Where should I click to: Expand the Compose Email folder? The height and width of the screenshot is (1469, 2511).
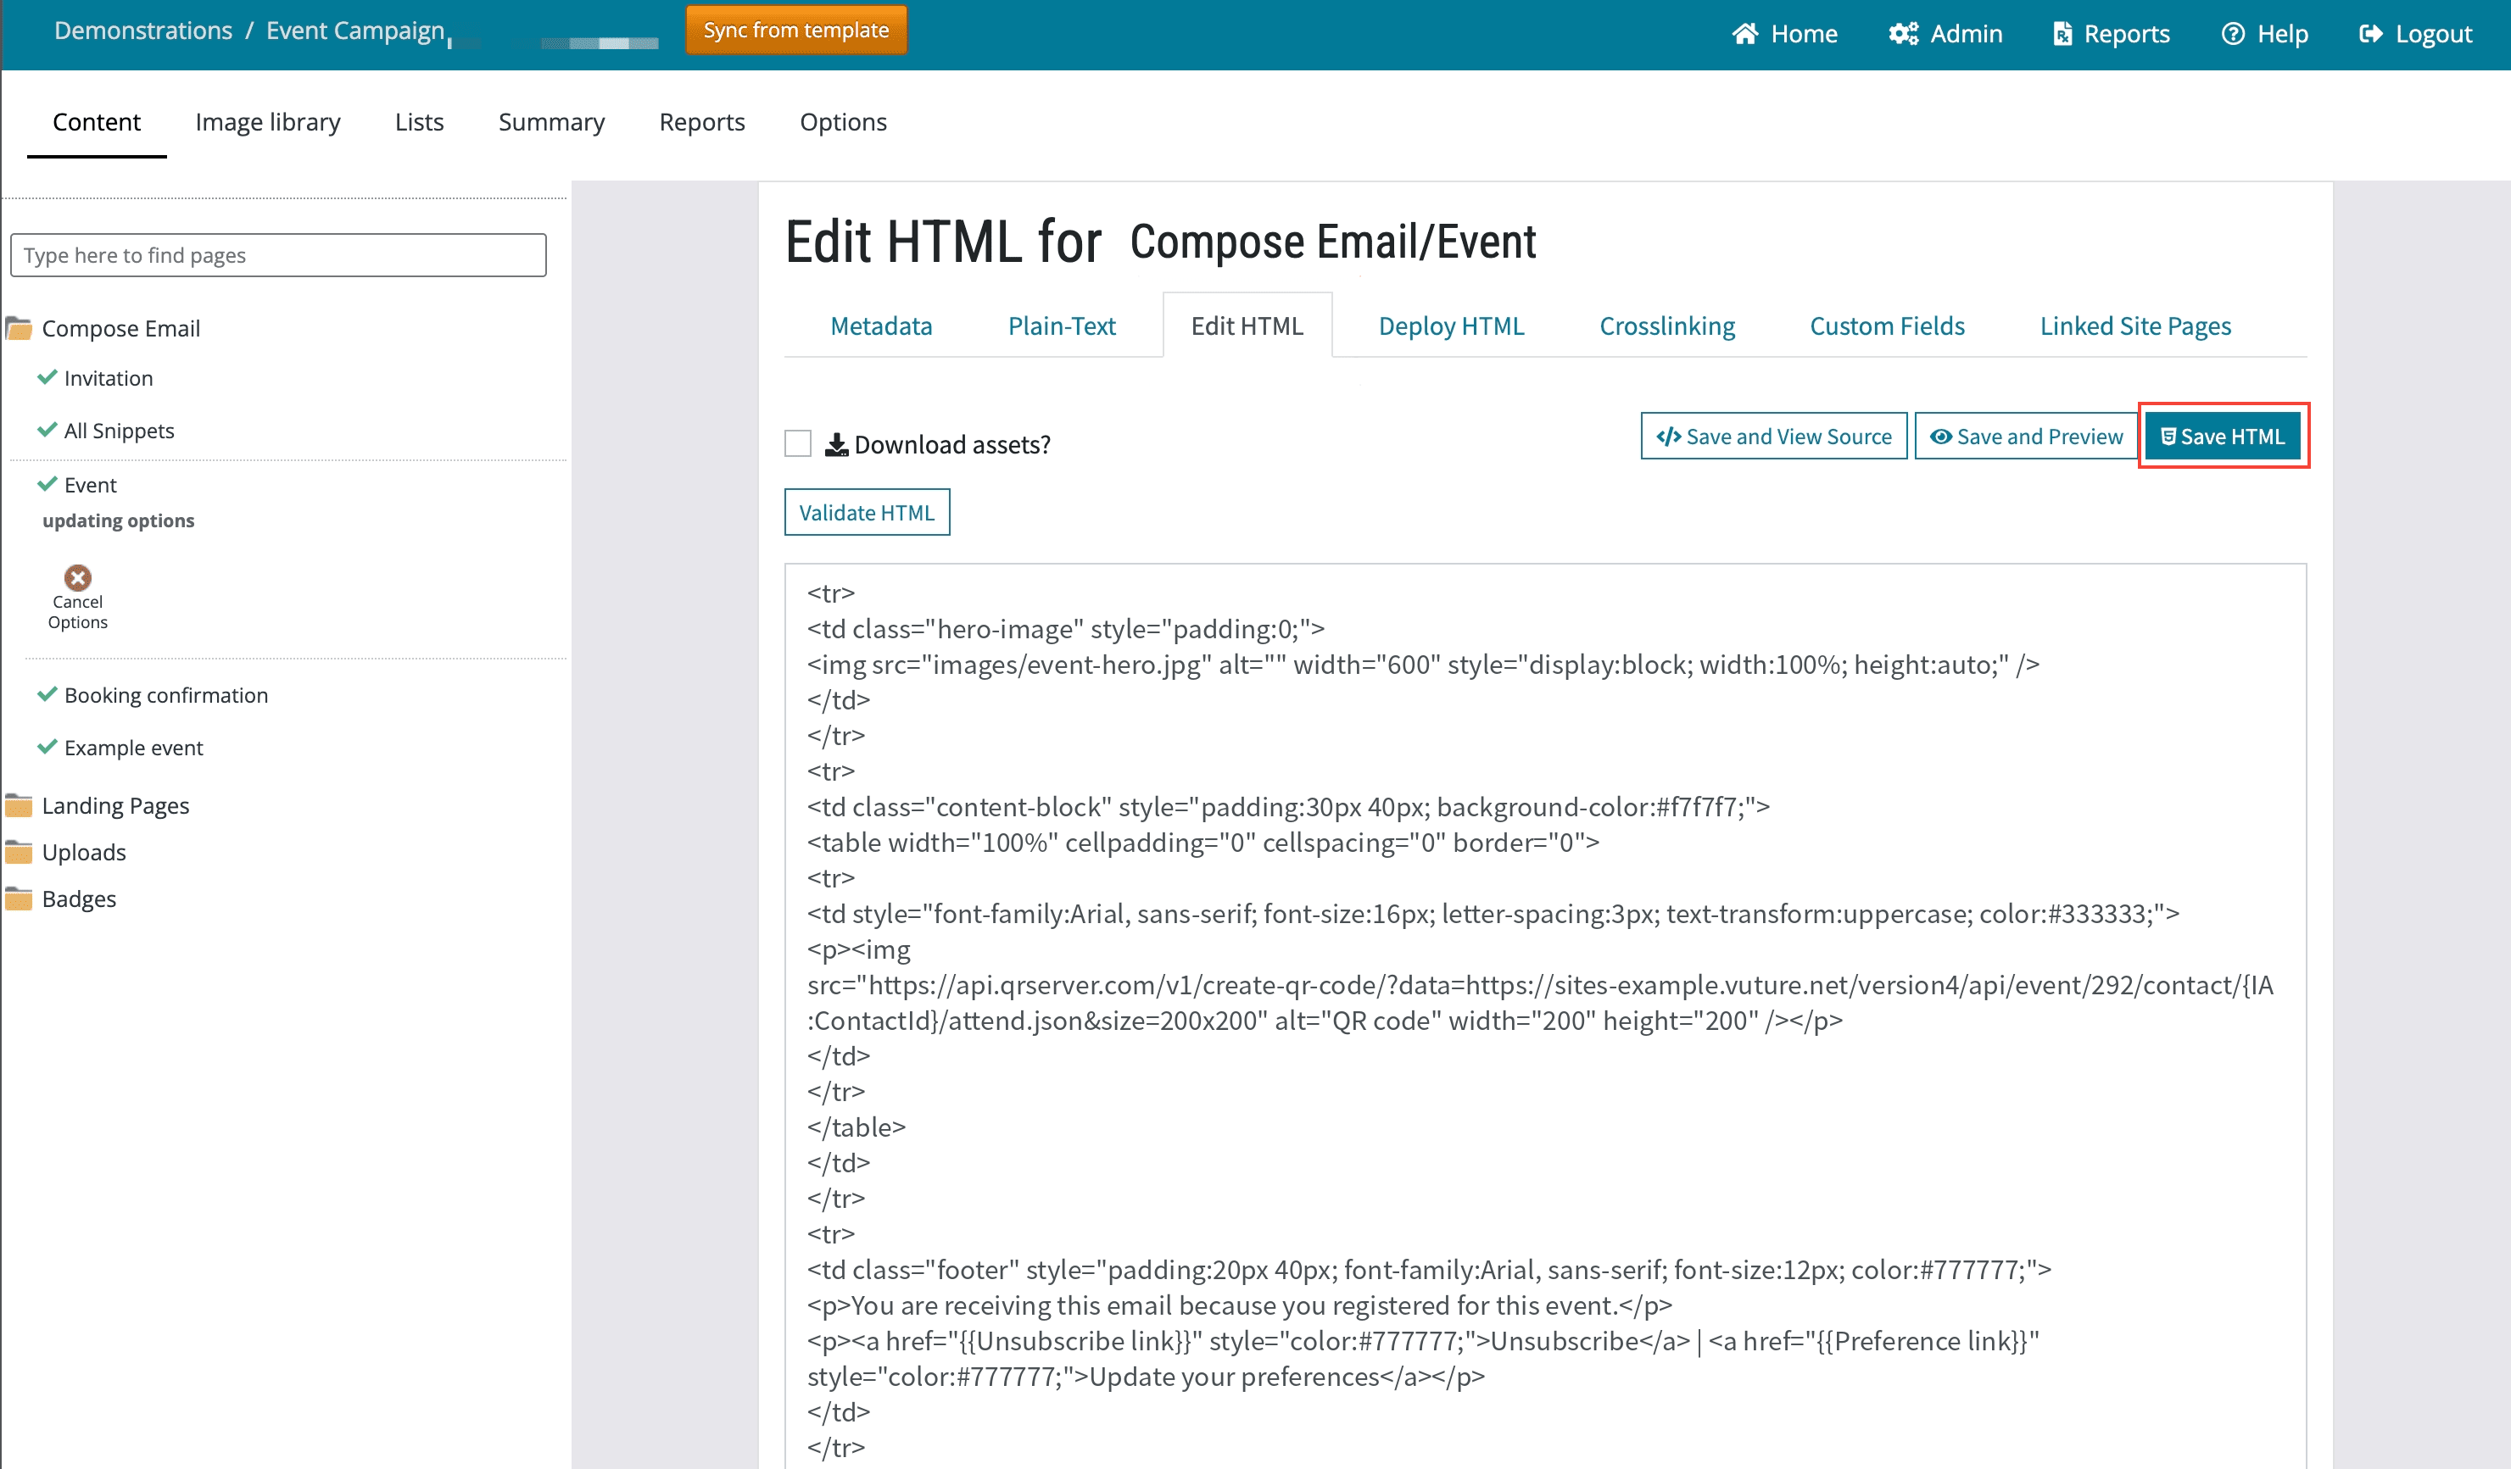click(x=19, y=328)
